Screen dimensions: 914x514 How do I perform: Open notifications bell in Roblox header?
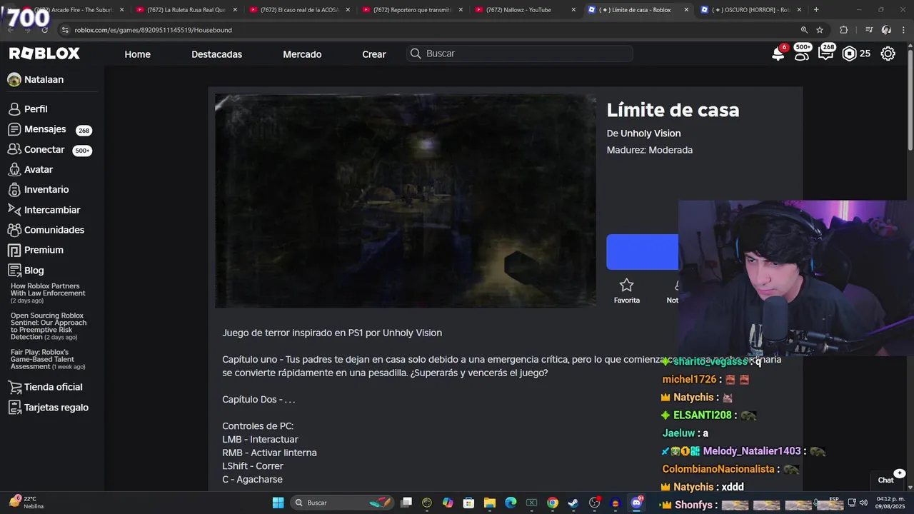778,54
